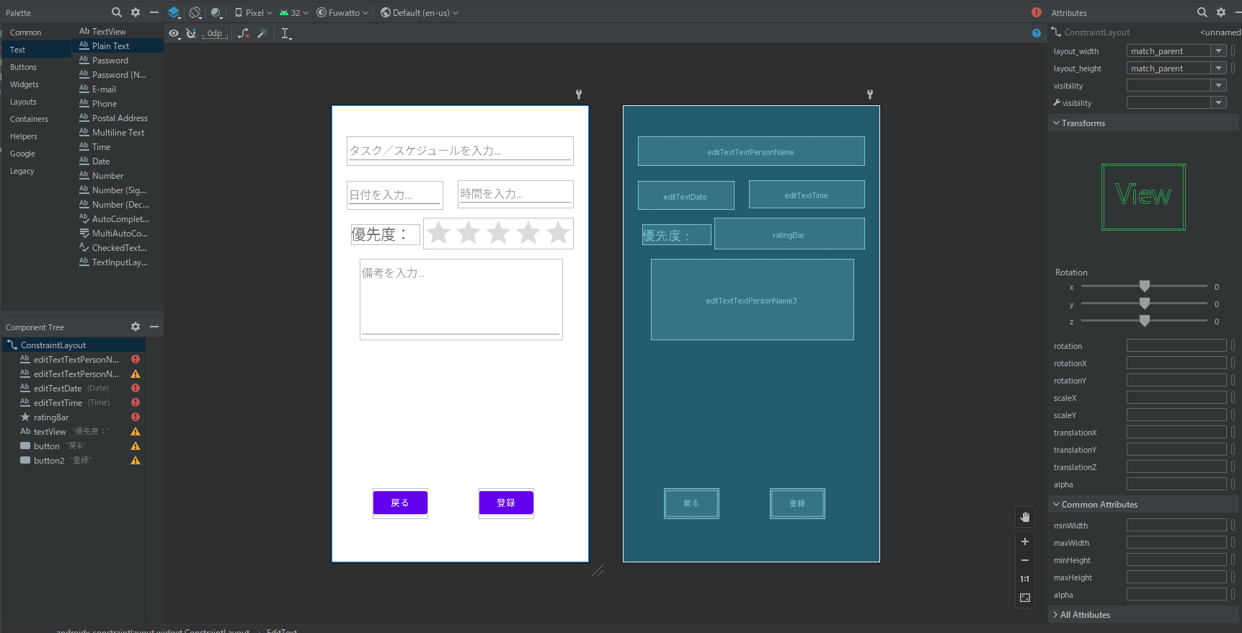This screenshot has height=633, width=1242.
Task: Open the Pixel device dropdown
Action: 254,12
